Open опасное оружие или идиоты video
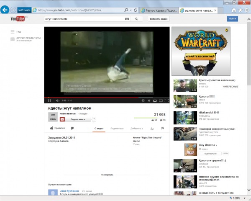This screenshot has height=201, width=251. point(218,178)
